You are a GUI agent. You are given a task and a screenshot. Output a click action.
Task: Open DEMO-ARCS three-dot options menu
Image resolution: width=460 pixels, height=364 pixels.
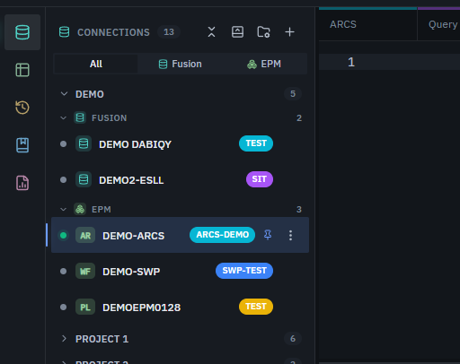pos(290,235)
